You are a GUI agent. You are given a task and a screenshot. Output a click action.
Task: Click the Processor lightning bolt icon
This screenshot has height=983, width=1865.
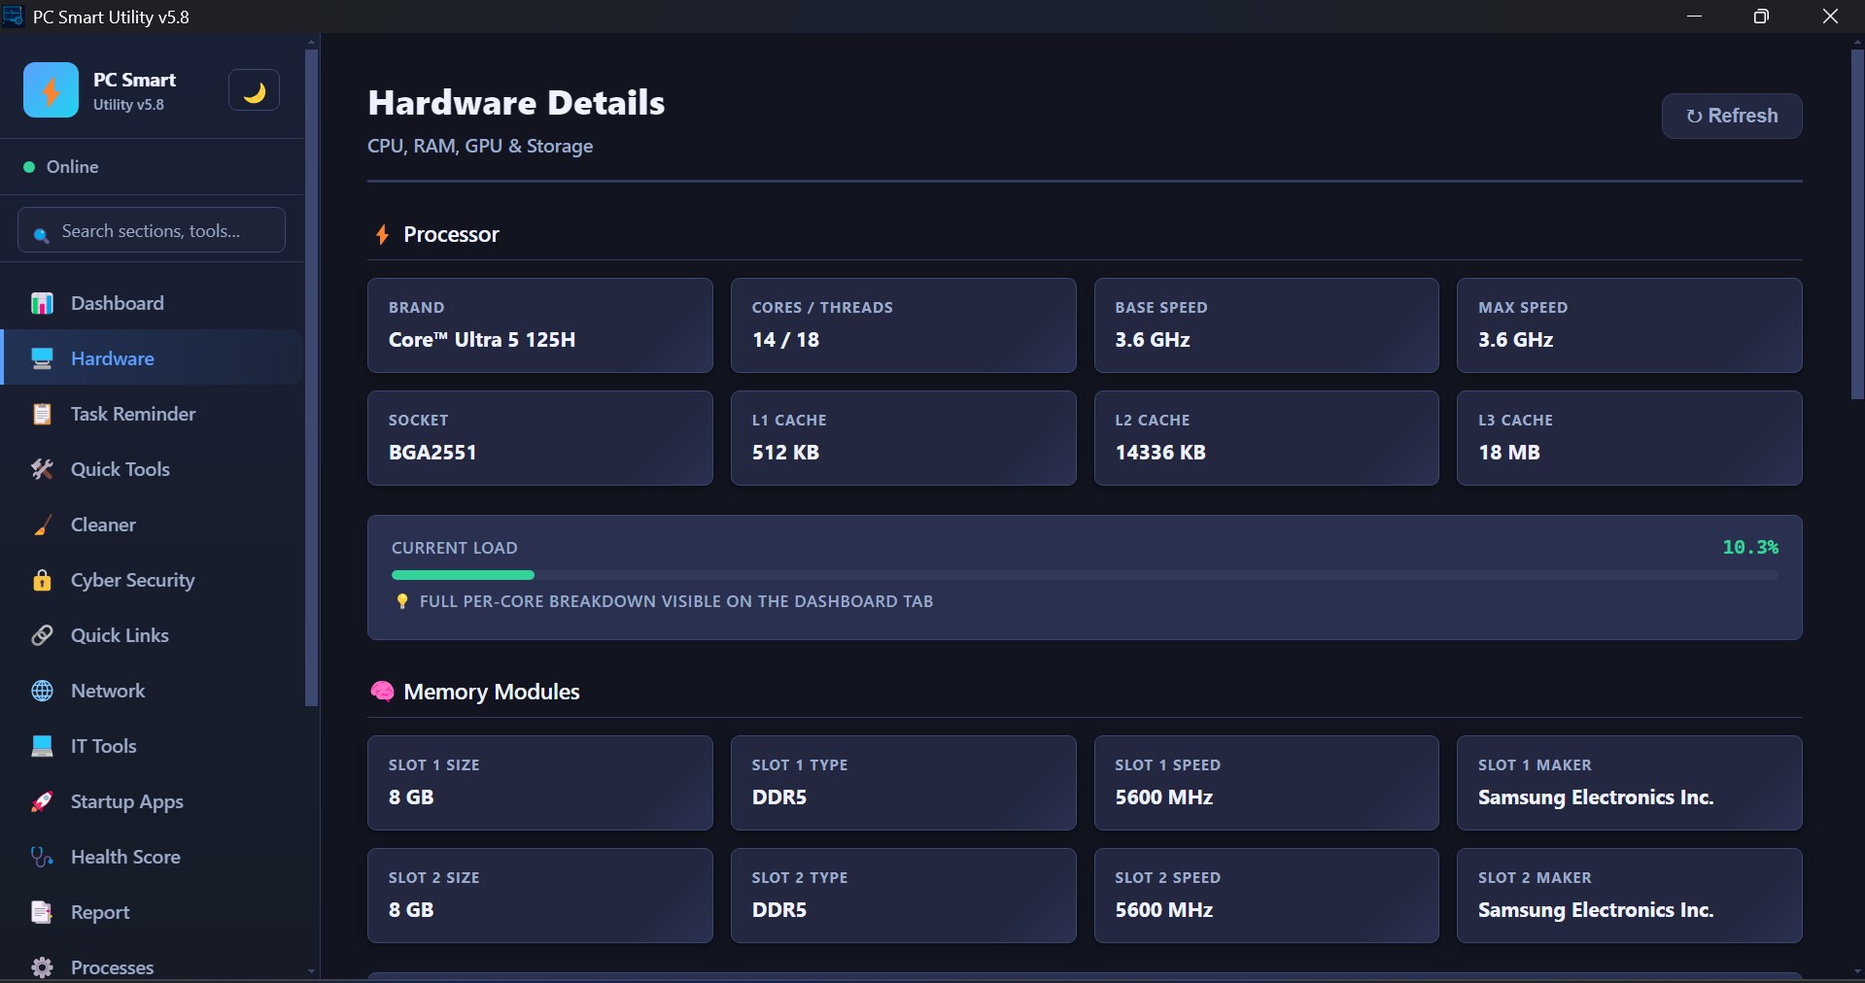[382, 235]
